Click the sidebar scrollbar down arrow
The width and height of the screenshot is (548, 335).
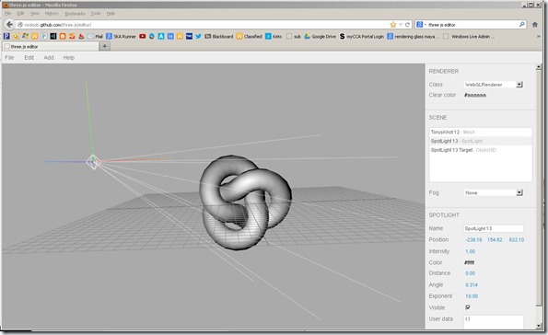tap(538, 326)
